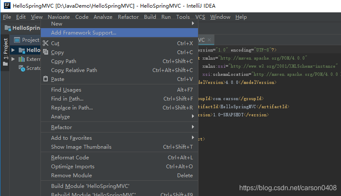Open the VCS menu
The image size is (341, 196).
tap(200, 17)
